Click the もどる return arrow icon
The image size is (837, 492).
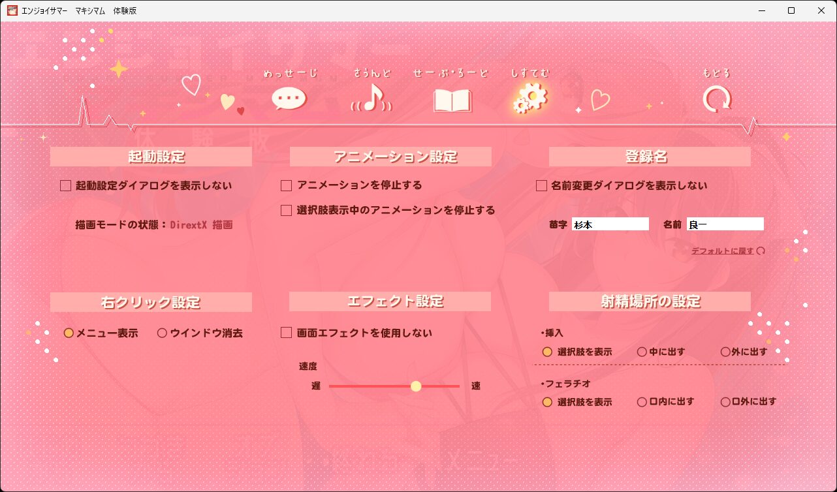[717, 99]
